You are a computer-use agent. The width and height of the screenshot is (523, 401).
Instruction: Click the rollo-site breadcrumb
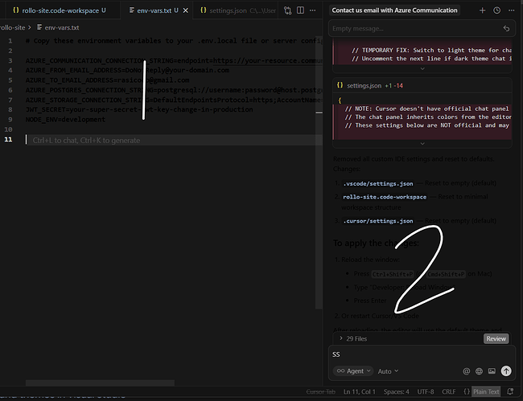tap(13, 27)
